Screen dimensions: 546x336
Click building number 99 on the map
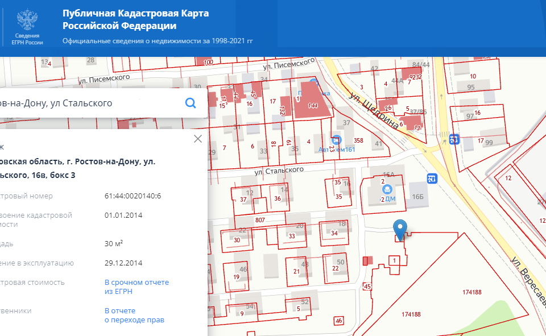pos(489,142)
